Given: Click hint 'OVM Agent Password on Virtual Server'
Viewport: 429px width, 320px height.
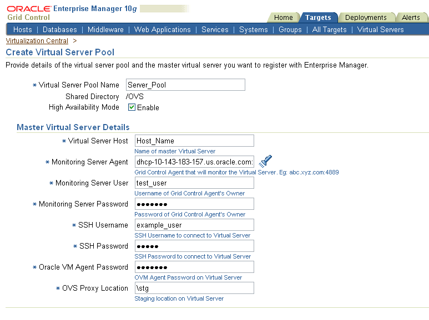Looking at the screenshot, I should [x=188, y=277].
